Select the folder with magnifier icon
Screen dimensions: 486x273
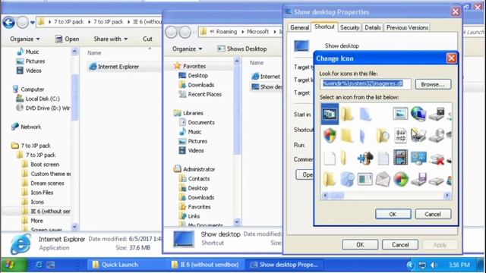click(383, 136)
